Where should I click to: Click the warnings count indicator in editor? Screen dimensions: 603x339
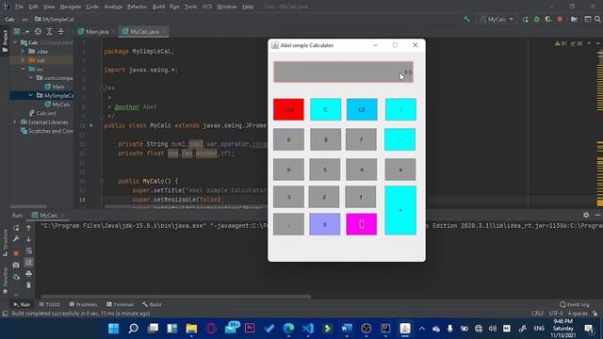coord(561,43)
